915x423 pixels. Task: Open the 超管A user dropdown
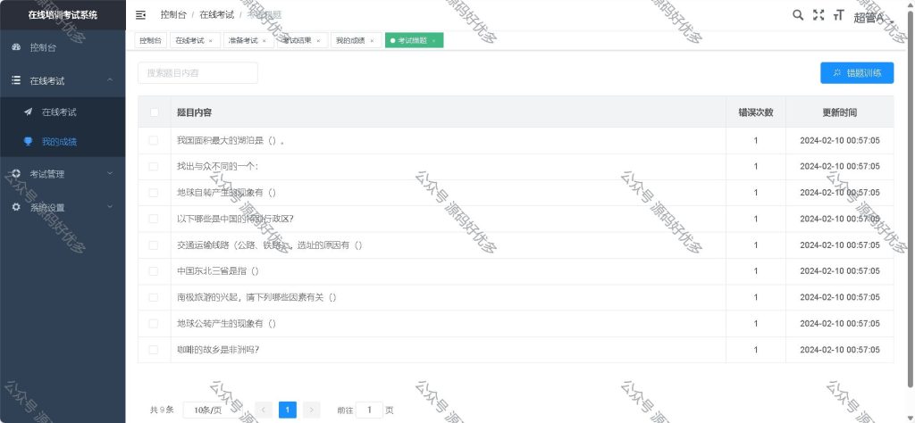point(874,18)
